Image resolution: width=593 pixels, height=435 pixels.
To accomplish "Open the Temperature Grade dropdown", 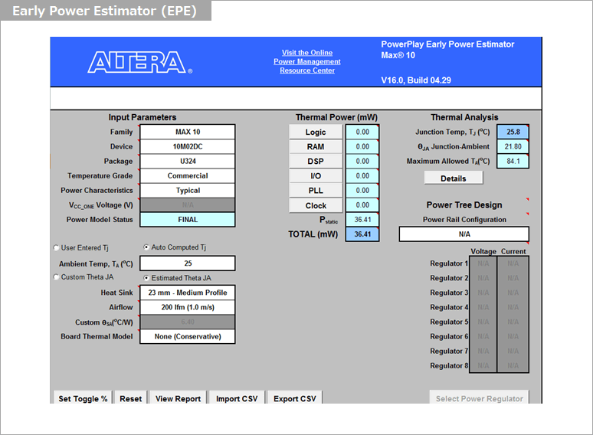I will point(188,175).
